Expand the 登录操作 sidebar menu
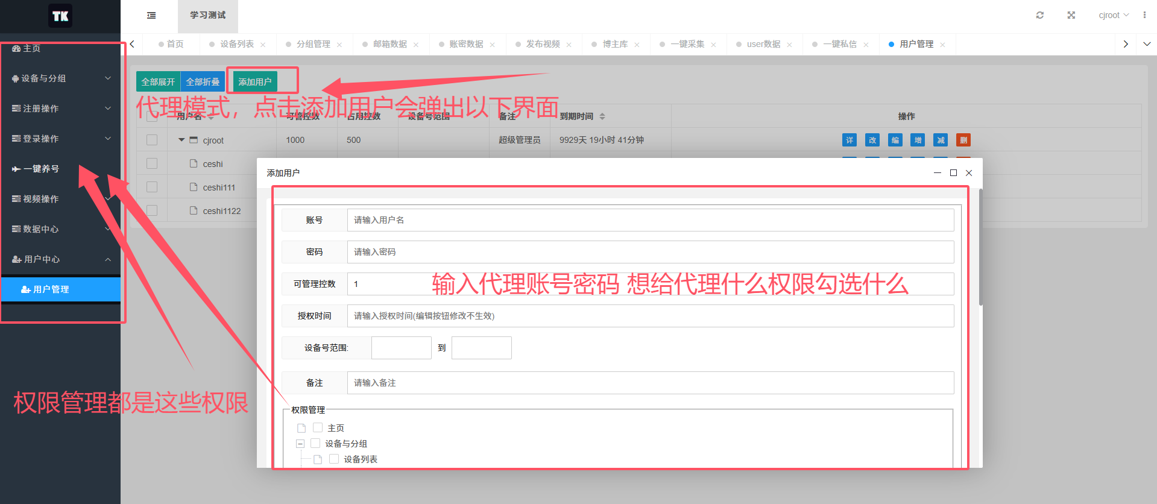1157x504 pixels. point(60,139)
